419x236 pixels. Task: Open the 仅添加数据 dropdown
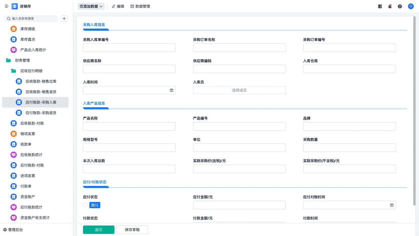pos(91,6)
